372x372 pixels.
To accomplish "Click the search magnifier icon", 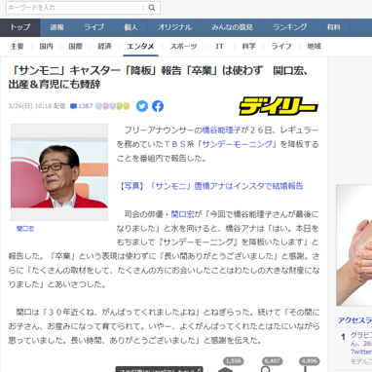I will 152,8.
